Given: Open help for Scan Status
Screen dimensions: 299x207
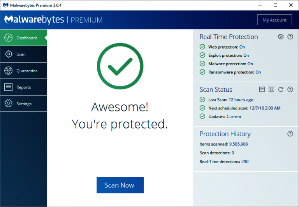Looking at the screenshot, I should 290,89.
